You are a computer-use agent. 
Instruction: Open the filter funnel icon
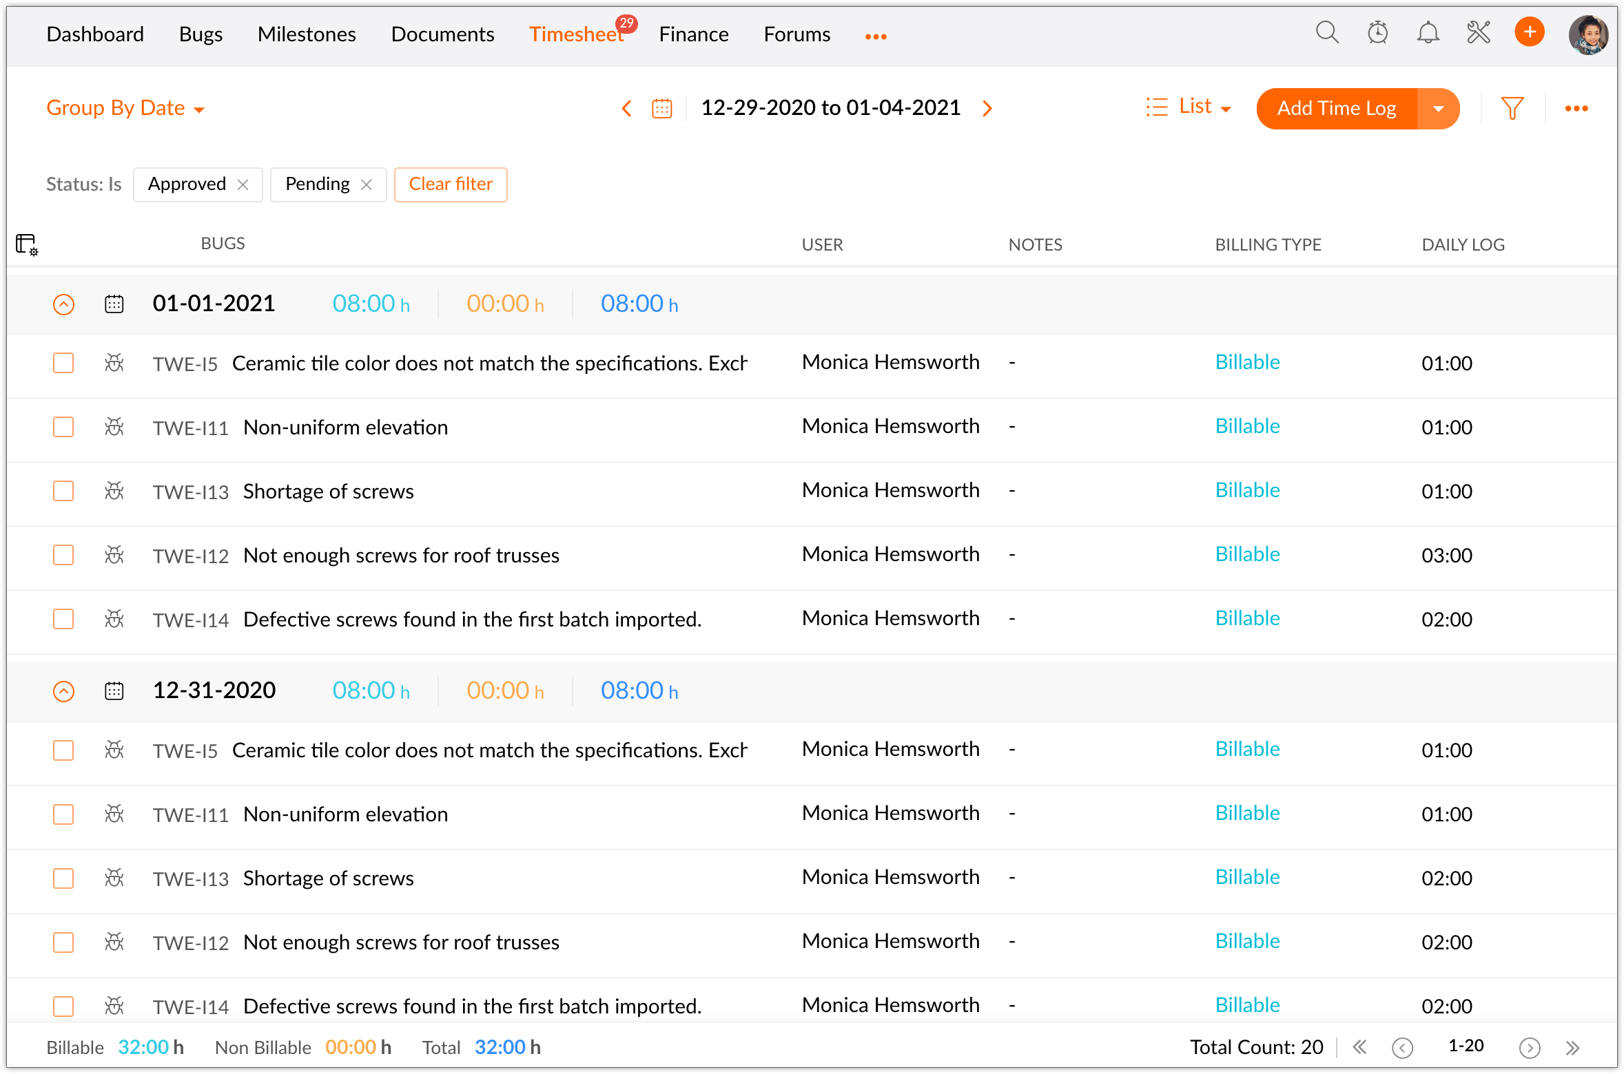[1512, 108]
